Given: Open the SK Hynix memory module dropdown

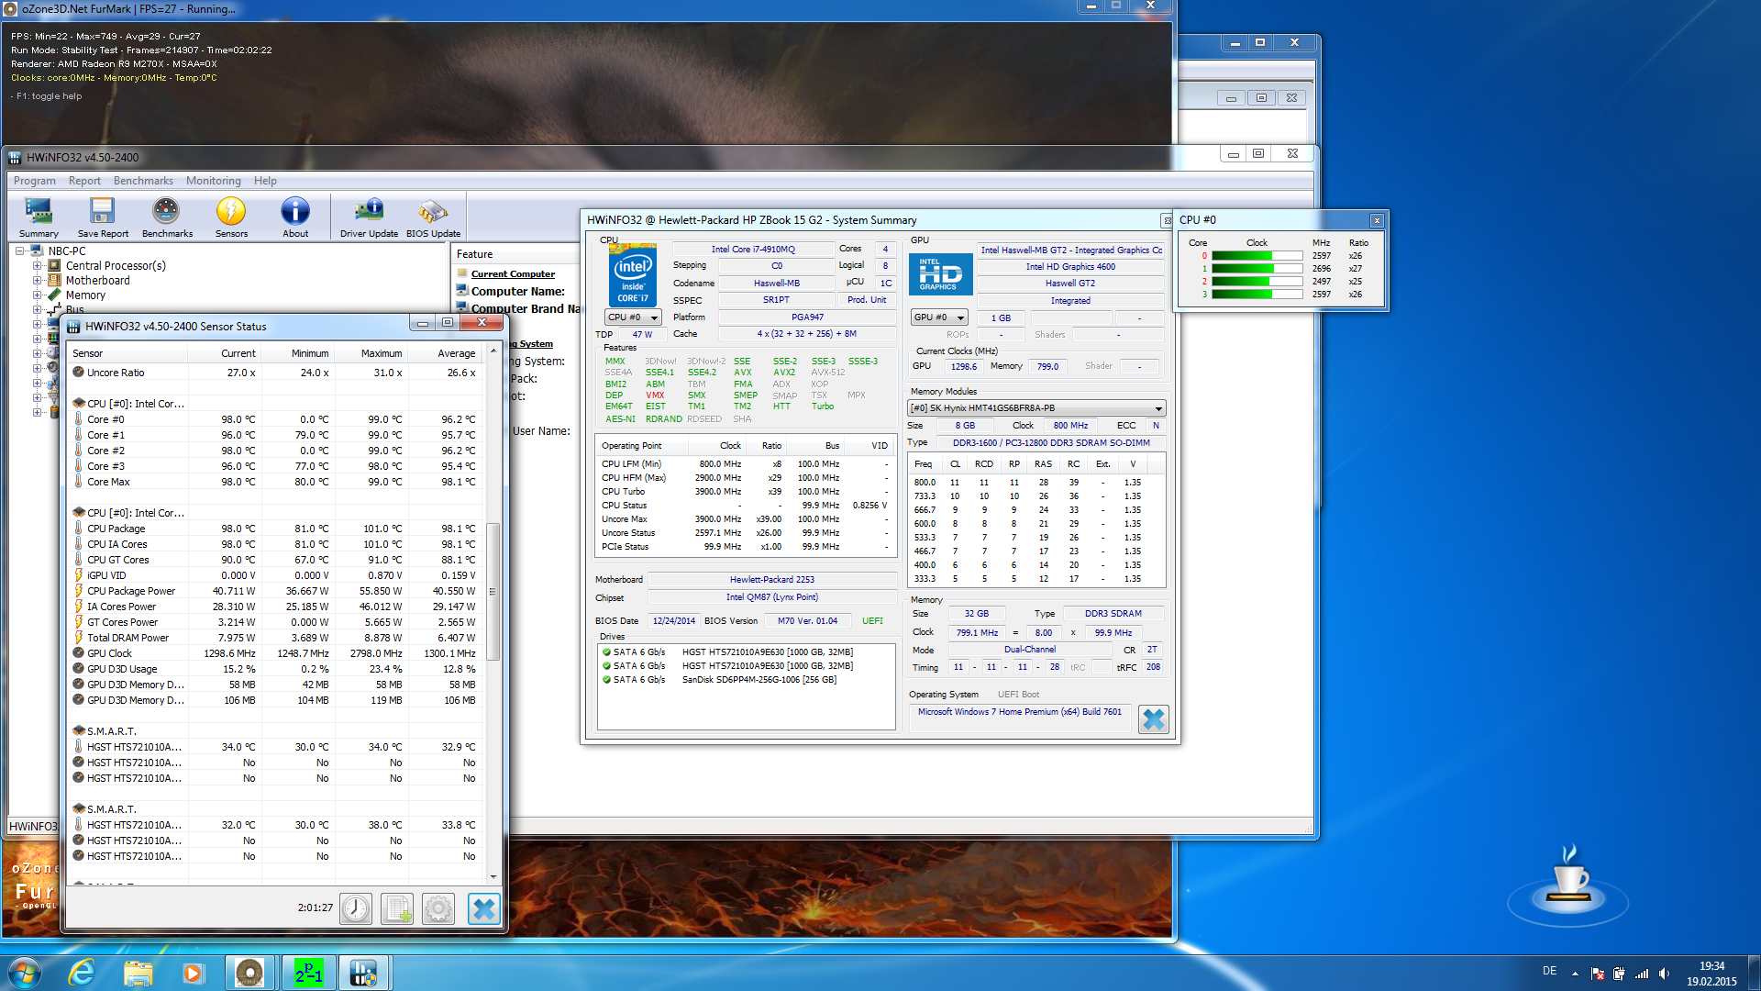Looking at the screenshot, I should 1036,408.
